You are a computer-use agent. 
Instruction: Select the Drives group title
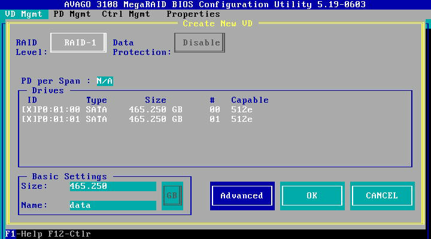(48, 91)
